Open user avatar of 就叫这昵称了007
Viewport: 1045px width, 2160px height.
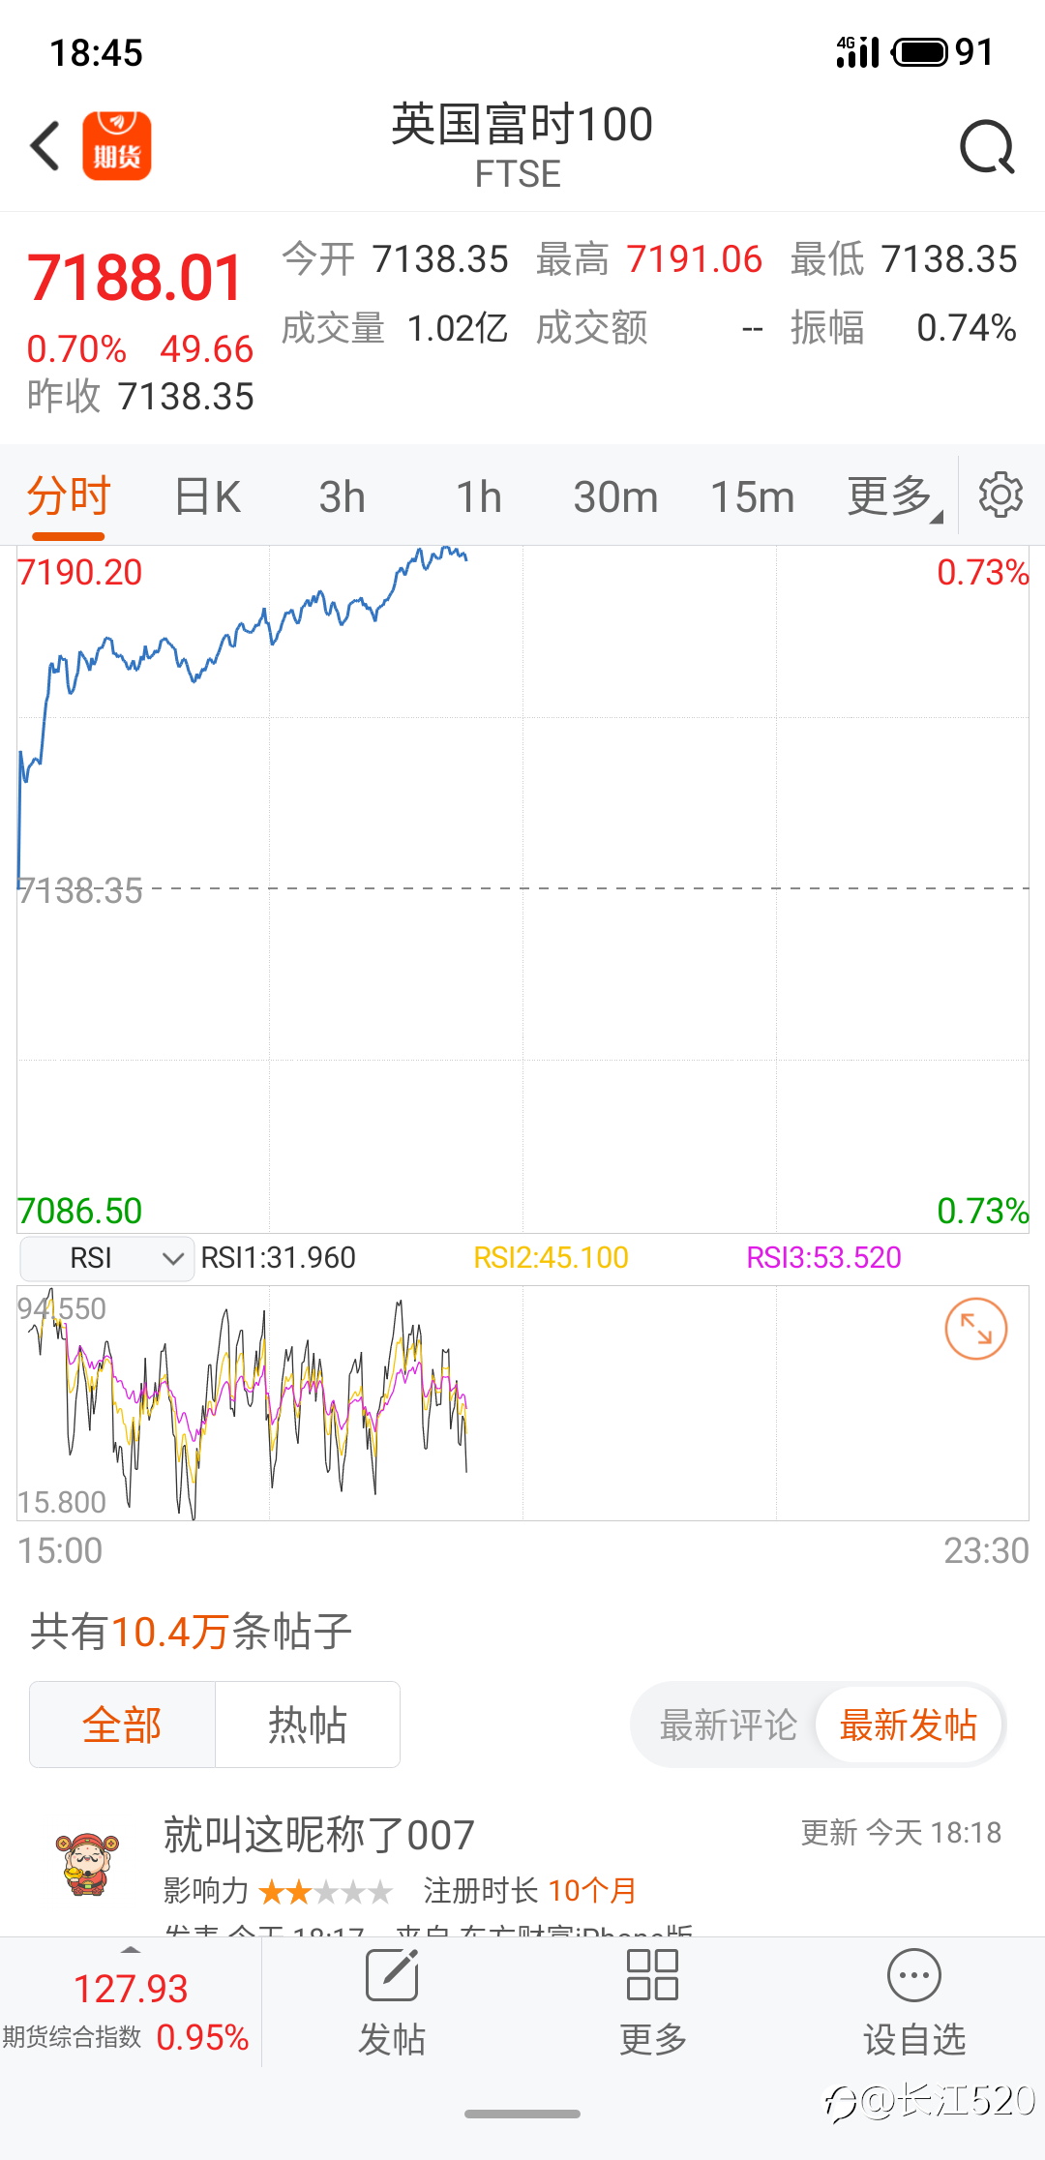coord(87,1864)
